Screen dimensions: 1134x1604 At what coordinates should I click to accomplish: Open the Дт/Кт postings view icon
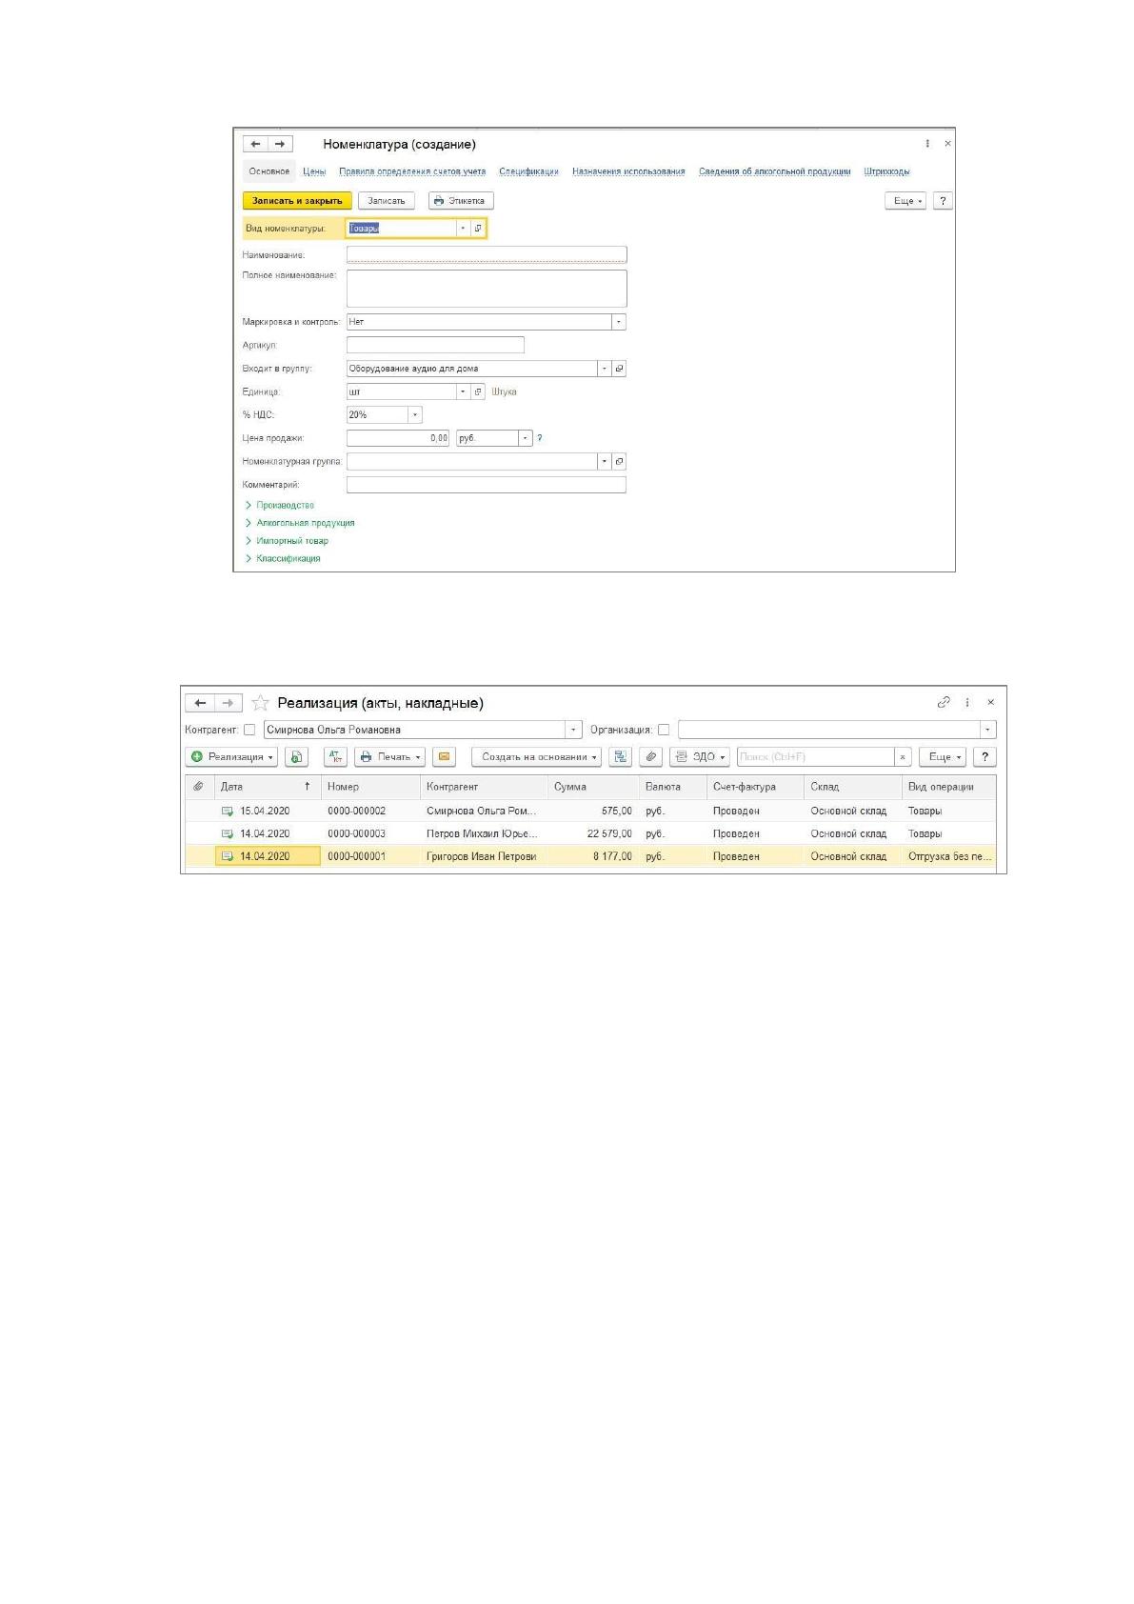click(x=336, y=756)
